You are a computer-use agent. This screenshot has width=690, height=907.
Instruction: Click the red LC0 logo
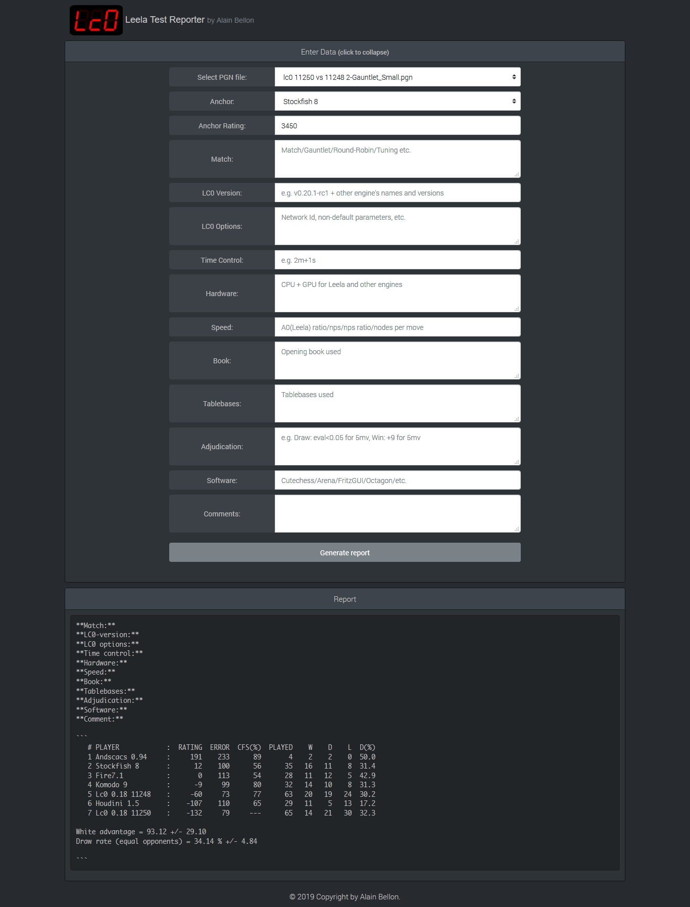pos(96,20)
